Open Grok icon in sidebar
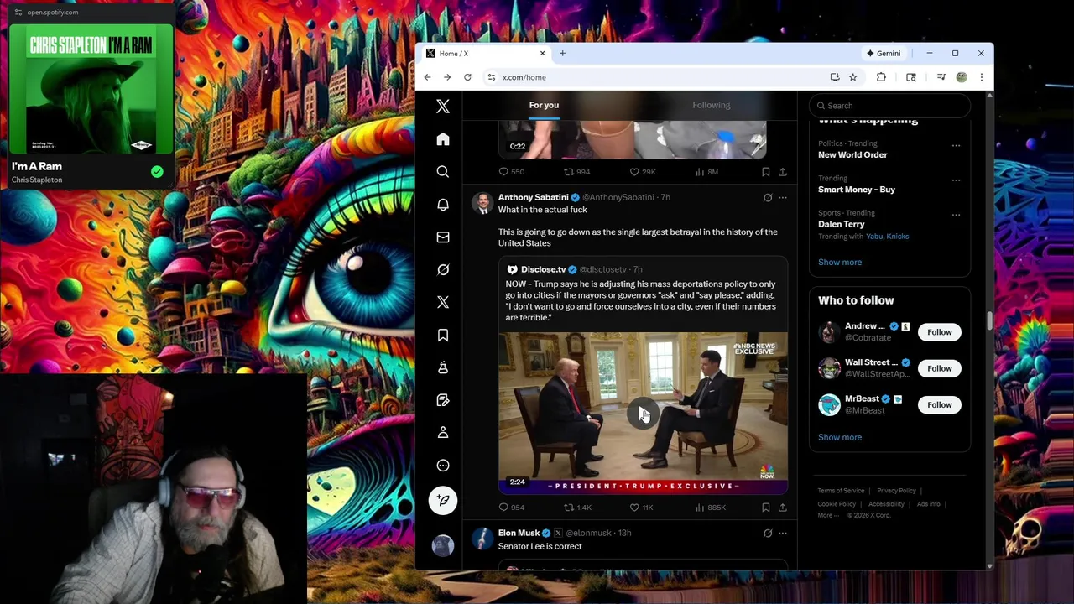The image size is (1074, 604). point(443,269)
